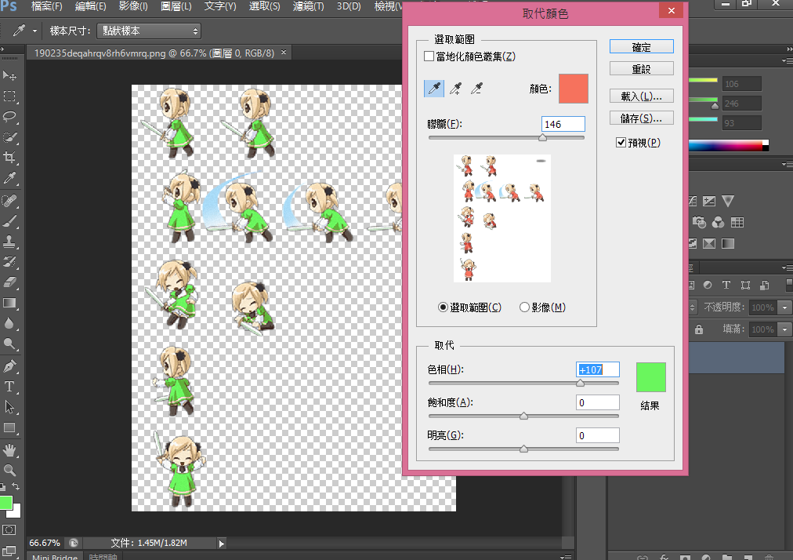The height and width of the screenshot is (560, 793).
Task: Click the green 結果 result swatch
Action: click(650, 377)
